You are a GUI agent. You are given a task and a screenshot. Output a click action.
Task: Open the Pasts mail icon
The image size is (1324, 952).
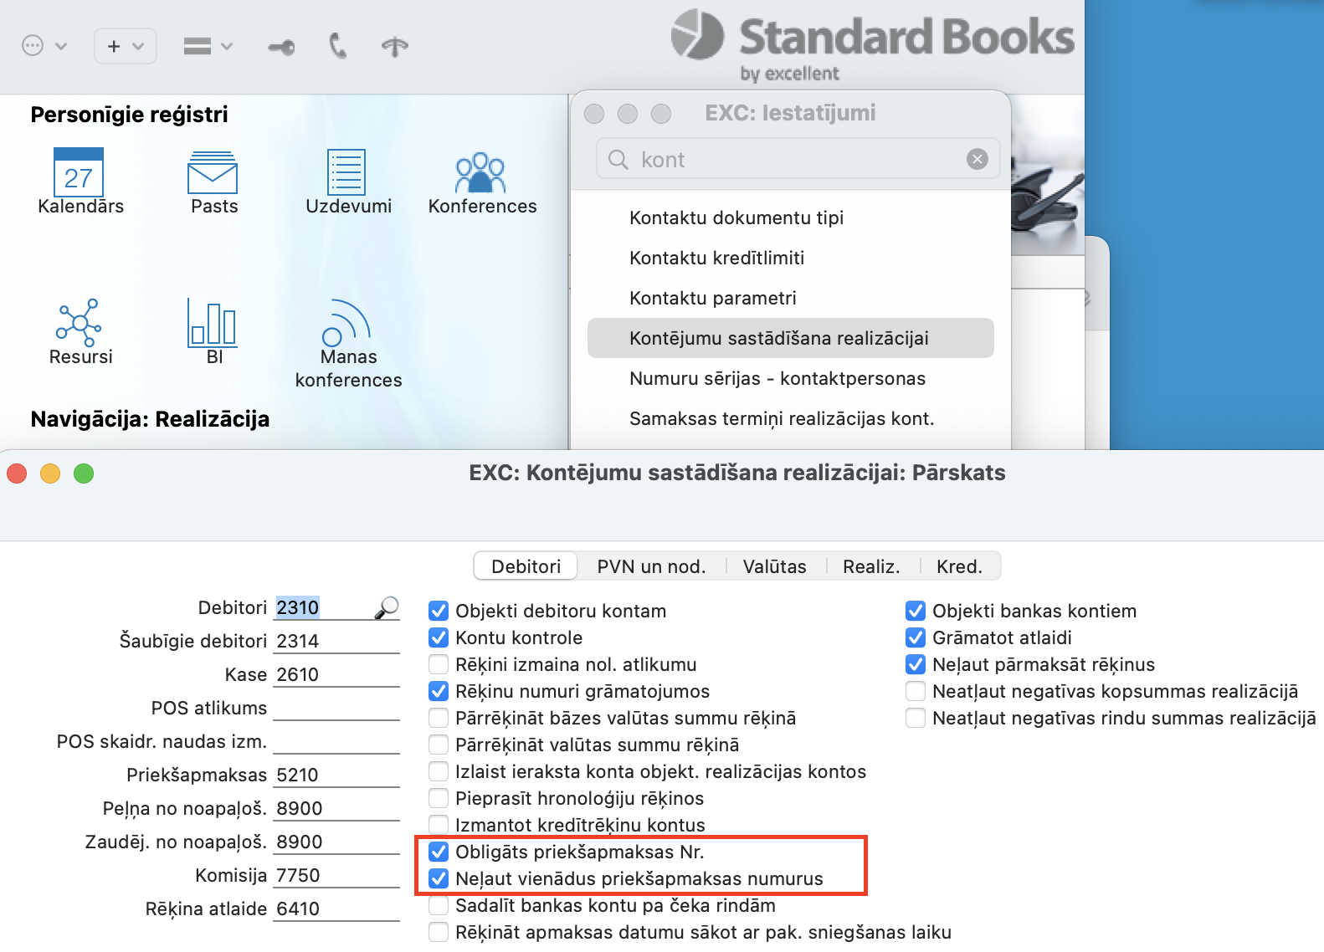pos(213,174)
